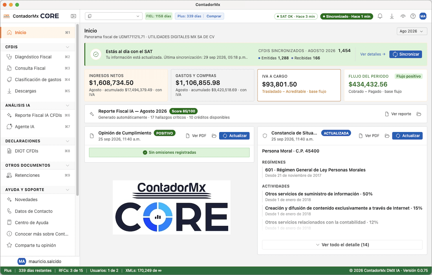
Task: Click the ContadorMx CORE logo image
Action: tap(171, 207)
